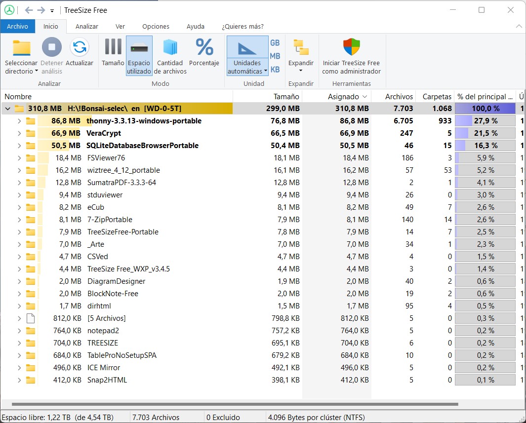Click the Nombre column header
This screenshot has width=526, height=423.
click(18, 97)
